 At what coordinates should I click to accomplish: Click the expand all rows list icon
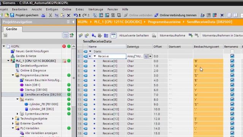click(x=106, y=35)
